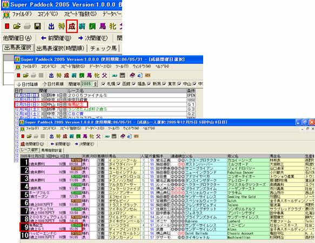Select the 有馬記念 G1 row in the date list

(x=104, y=104)
